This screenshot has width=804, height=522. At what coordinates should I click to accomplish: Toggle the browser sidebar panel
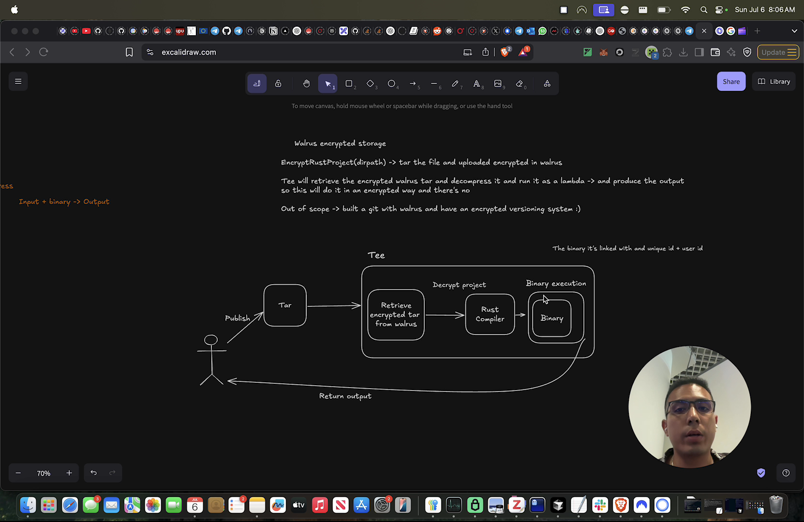pos(699,52)
